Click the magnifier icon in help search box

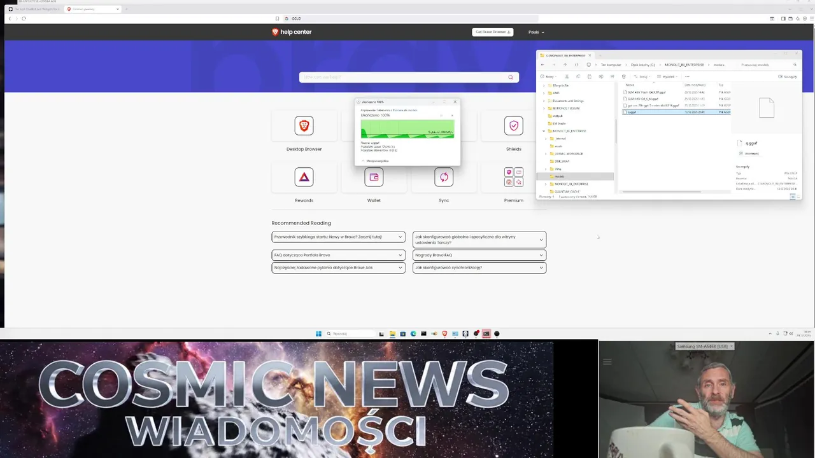click(x=510, y=77)
